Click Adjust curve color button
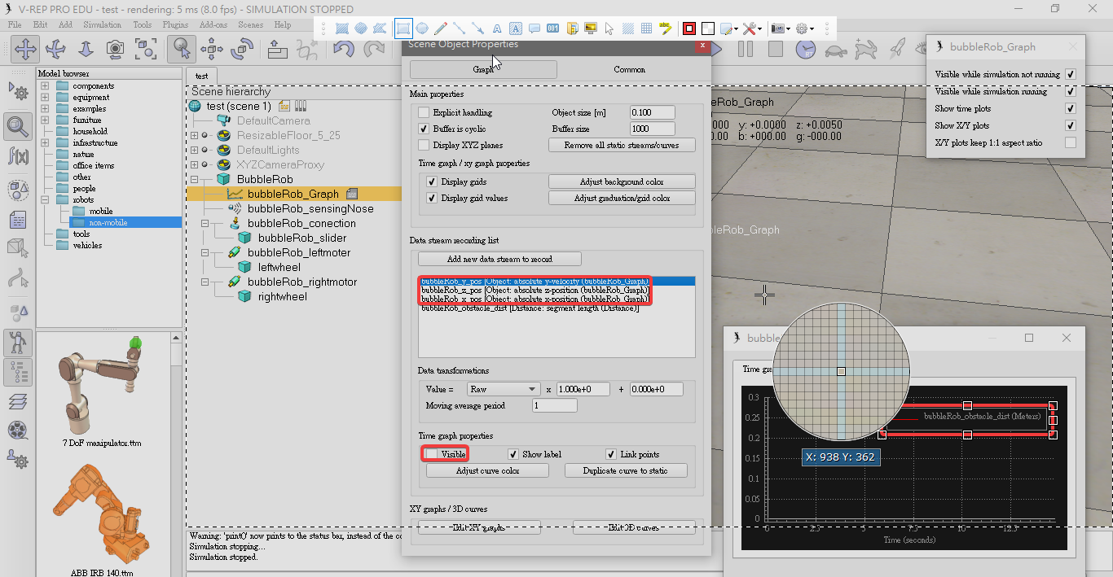Screen dimensions: 1113x577 coord(487,470)
